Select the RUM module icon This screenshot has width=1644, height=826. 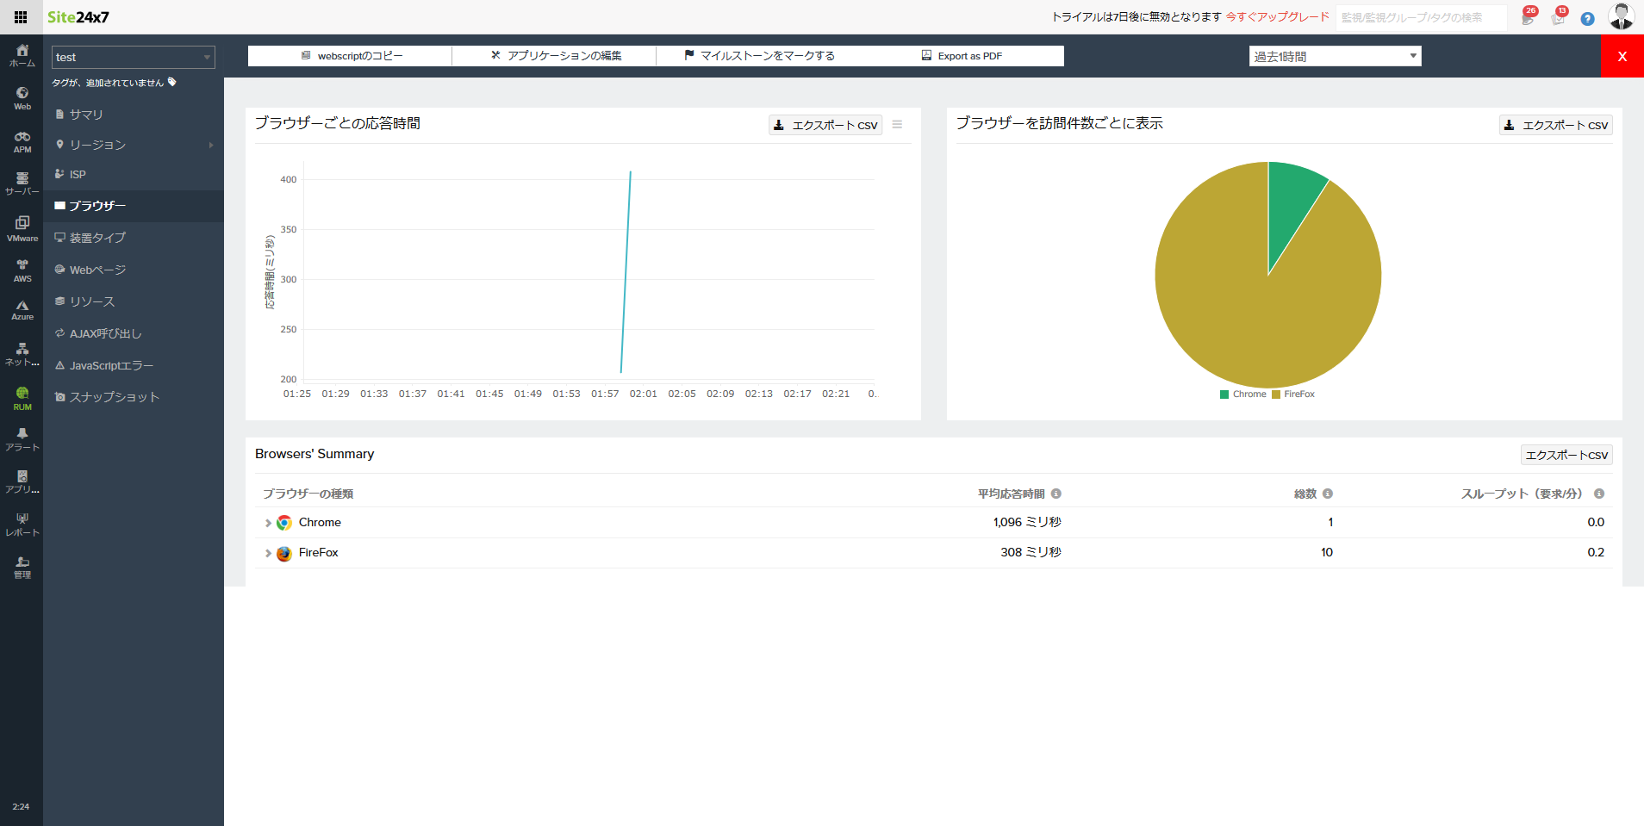coord(22,398)
